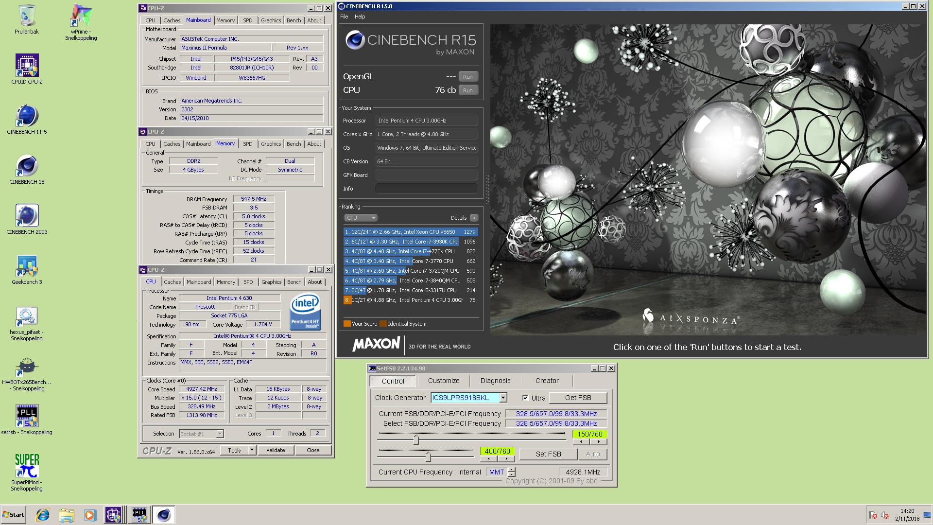Click the Start button on the taskbar
Screen dimensions: 933x525
(x=13, y=515)
